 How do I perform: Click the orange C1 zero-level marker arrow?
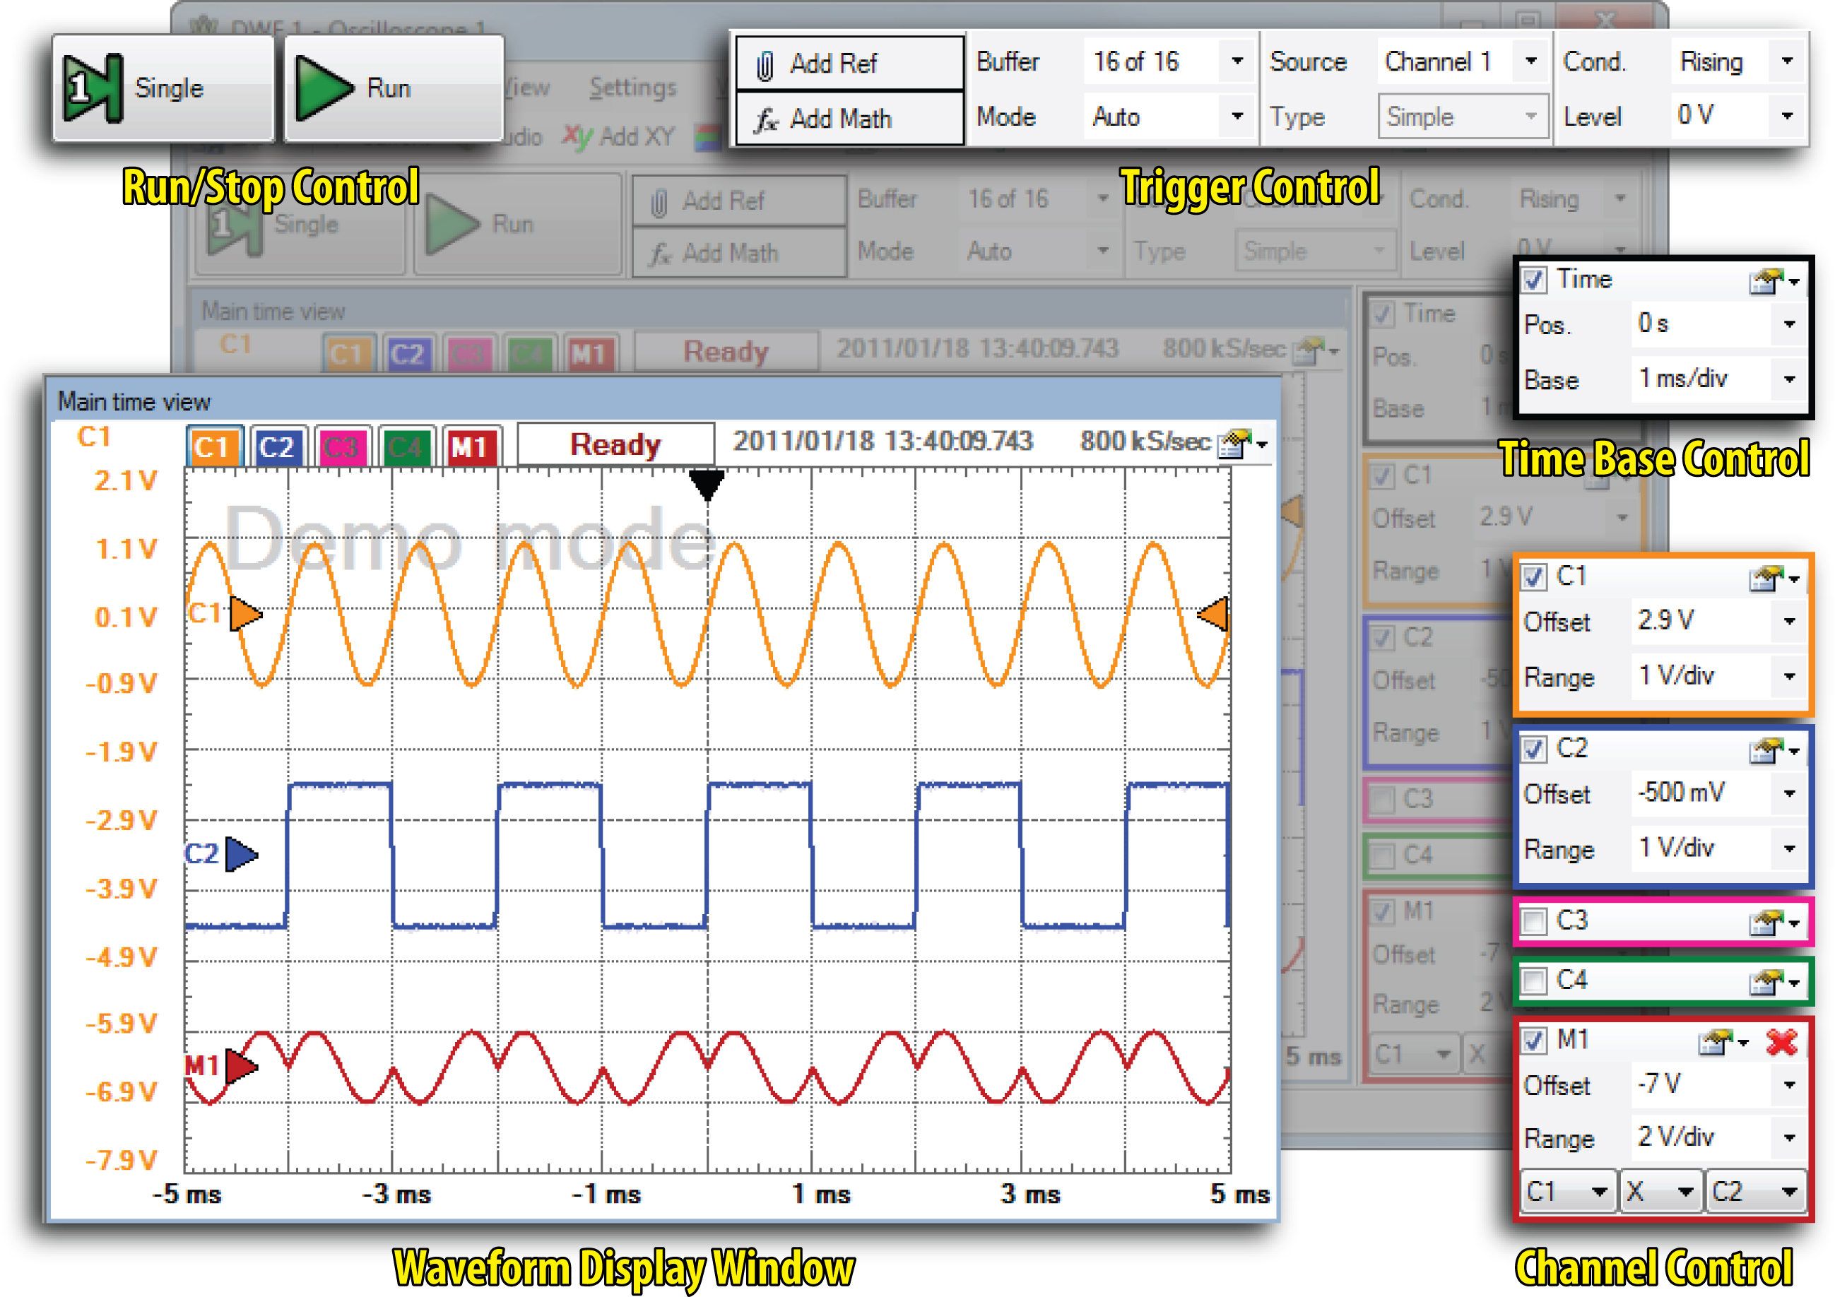pyautogui.click(x=245, y=615)
